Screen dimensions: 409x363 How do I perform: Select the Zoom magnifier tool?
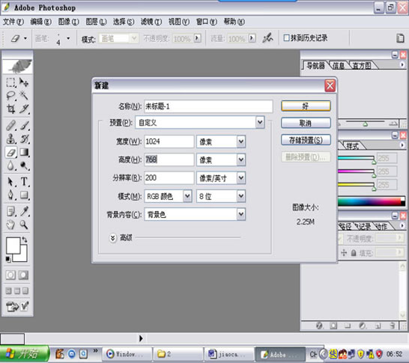point(24,225)
